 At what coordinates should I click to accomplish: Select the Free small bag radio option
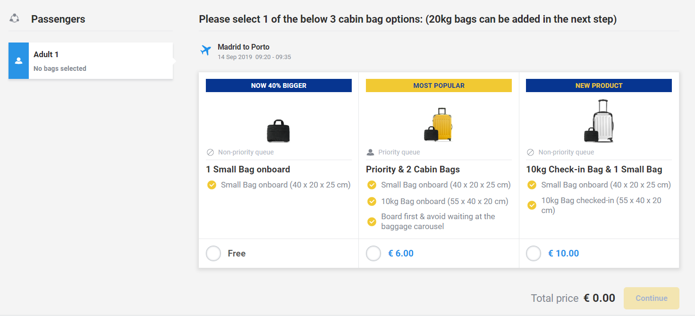pos(213,254)
